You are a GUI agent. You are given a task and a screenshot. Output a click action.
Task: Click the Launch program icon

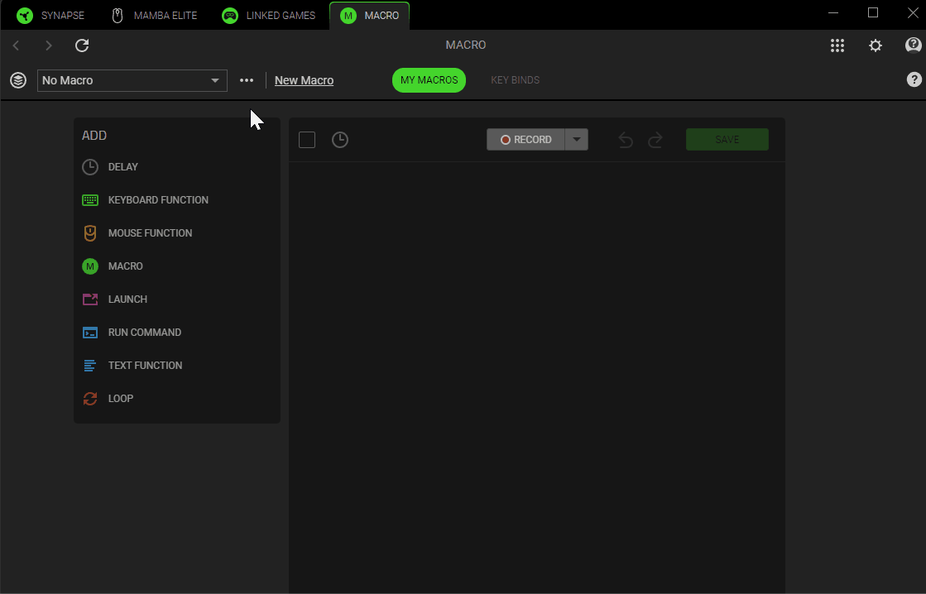click(90, 299)
